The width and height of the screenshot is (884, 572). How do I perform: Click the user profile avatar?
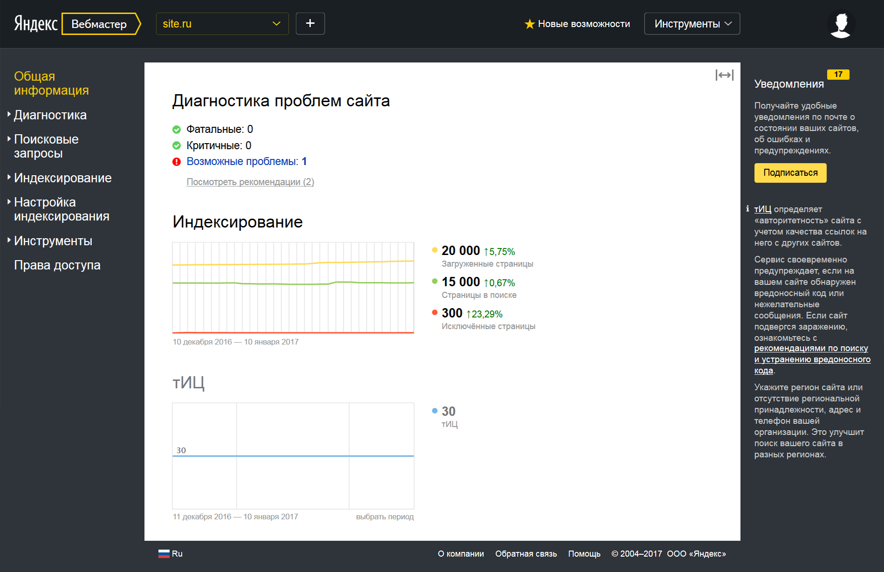[x=841, y=24]
